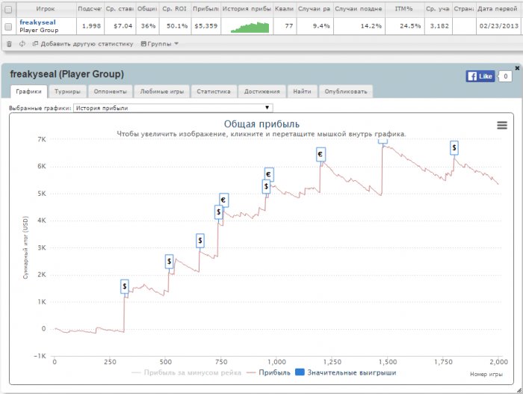
Task: Open the chart hamburger menu
Action: click(502, 126)
